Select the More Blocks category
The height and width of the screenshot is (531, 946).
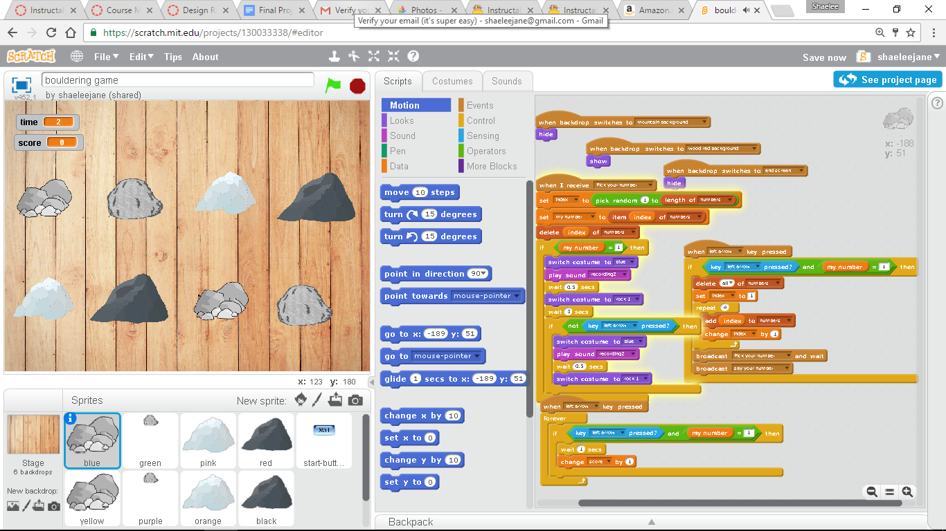(492, 166)
